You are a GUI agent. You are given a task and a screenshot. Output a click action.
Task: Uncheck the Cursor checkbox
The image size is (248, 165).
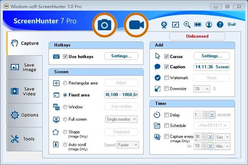(x=167, y=57)
